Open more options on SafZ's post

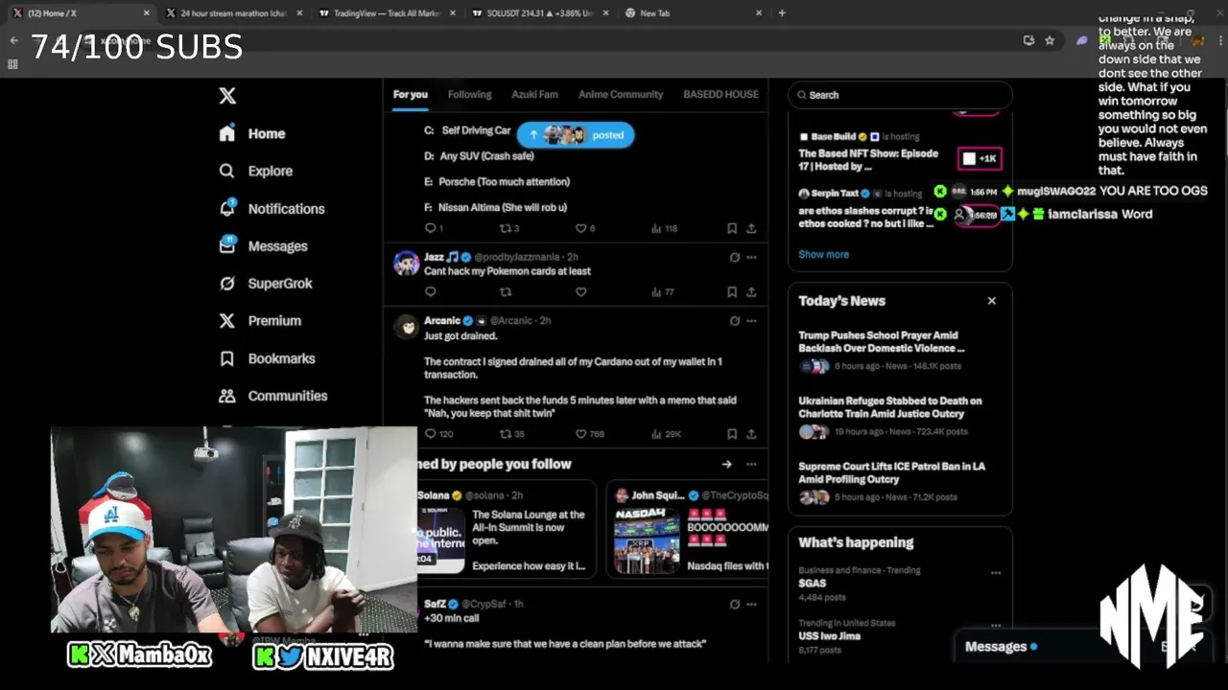tap(751, 604)
